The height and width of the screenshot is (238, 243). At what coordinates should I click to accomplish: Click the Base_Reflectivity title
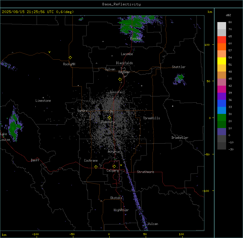pos(121,4)
